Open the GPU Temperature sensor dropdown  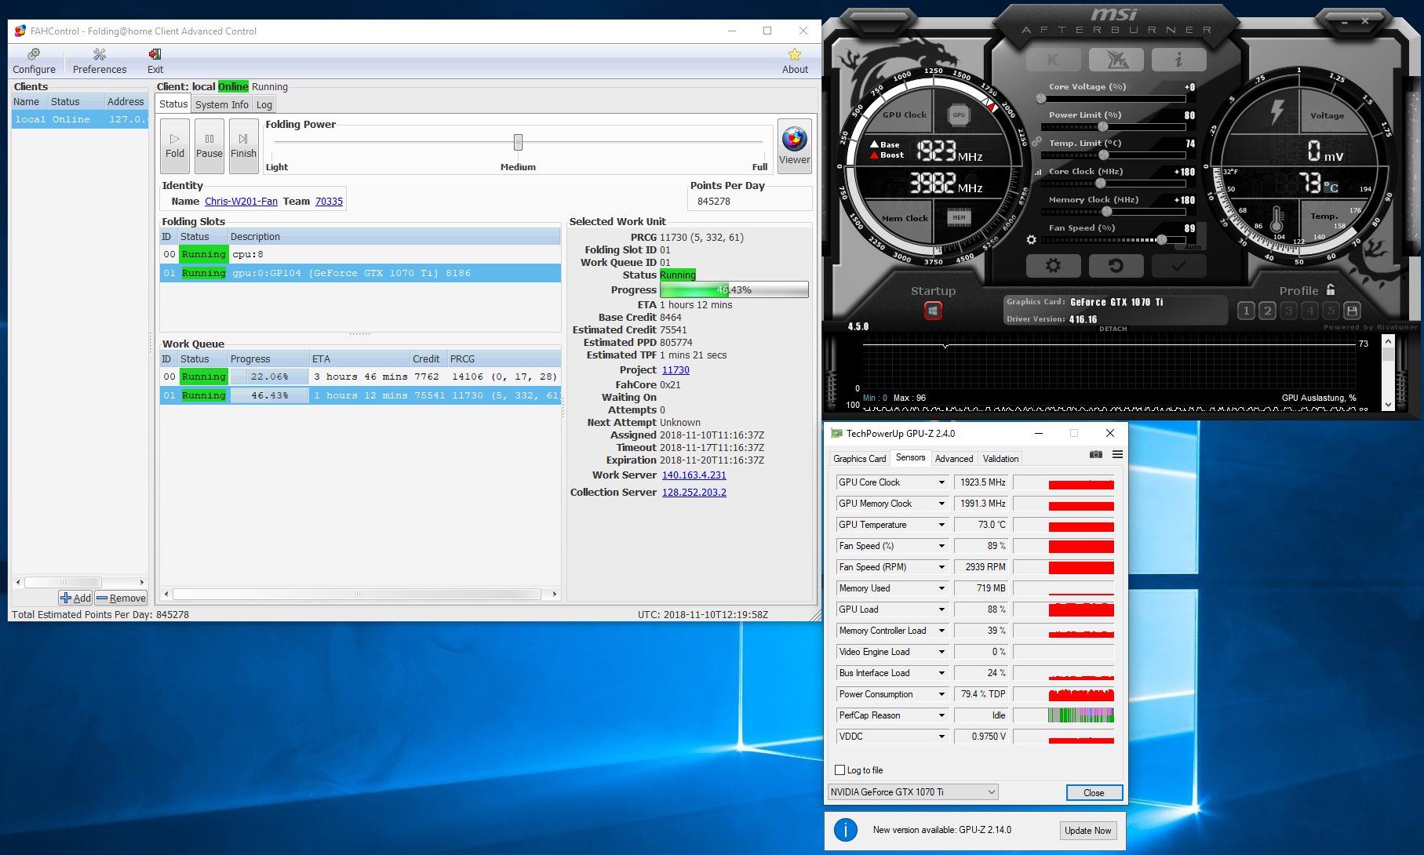tap(941, 525)
